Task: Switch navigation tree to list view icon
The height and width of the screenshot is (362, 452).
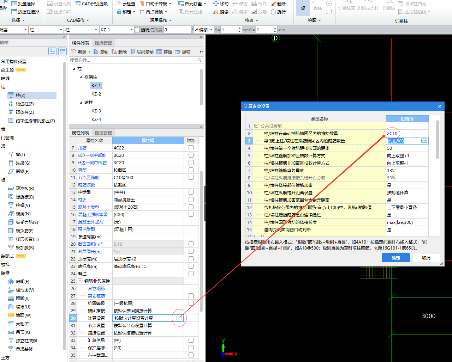Action: pyautogui.click(x=53, y=52)
